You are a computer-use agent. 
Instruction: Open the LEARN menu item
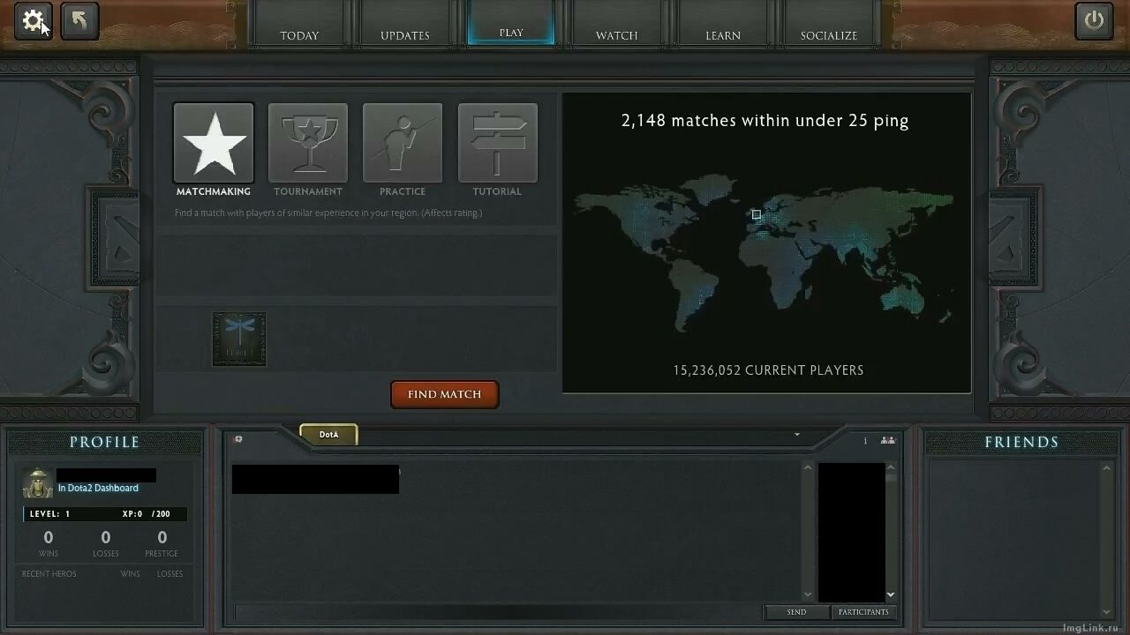pos(722,35)
